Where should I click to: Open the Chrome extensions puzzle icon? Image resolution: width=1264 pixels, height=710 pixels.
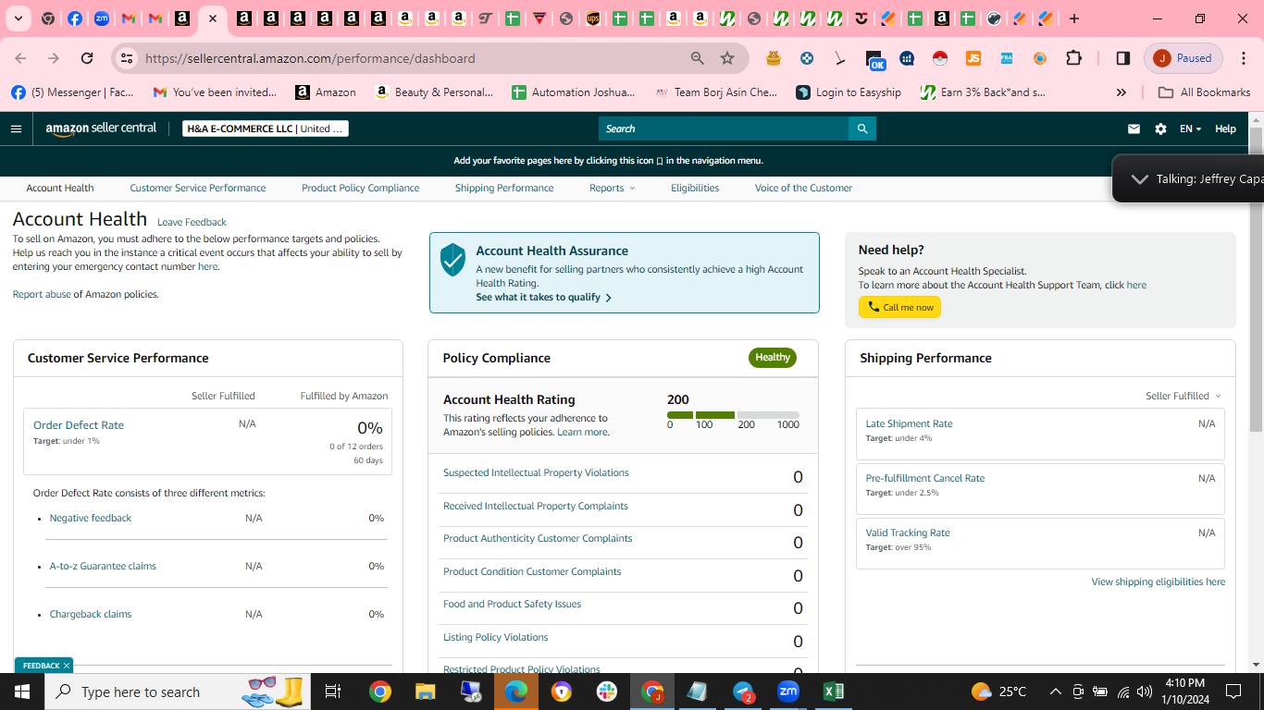tap(1073, 58)
